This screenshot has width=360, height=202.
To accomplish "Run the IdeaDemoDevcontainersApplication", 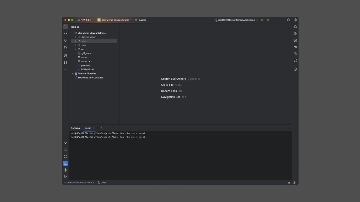I will coord(262,20).
